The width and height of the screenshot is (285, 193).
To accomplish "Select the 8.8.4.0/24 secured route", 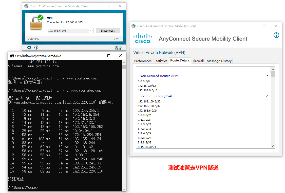I will click(145, 133).
